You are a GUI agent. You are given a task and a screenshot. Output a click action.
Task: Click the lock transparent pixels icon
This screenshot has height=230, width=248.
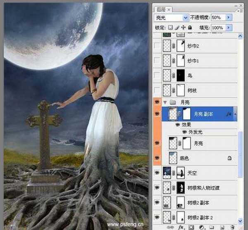(x=170, y=28)
